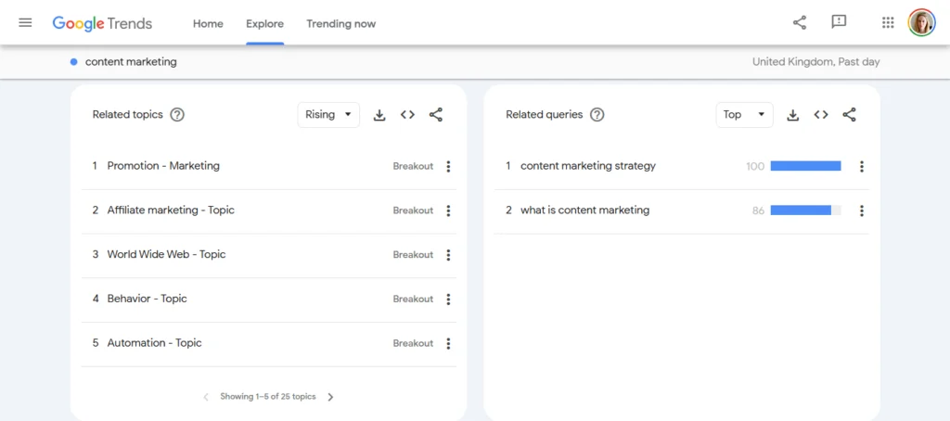The width and height of the screenshot is (950, 421).
Task: Click the 100 score value
Action: (755, 166)
